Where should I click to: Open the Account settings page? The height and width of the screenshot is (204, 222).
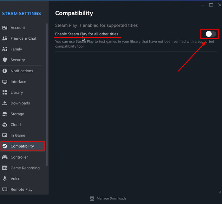click(23, 28)
